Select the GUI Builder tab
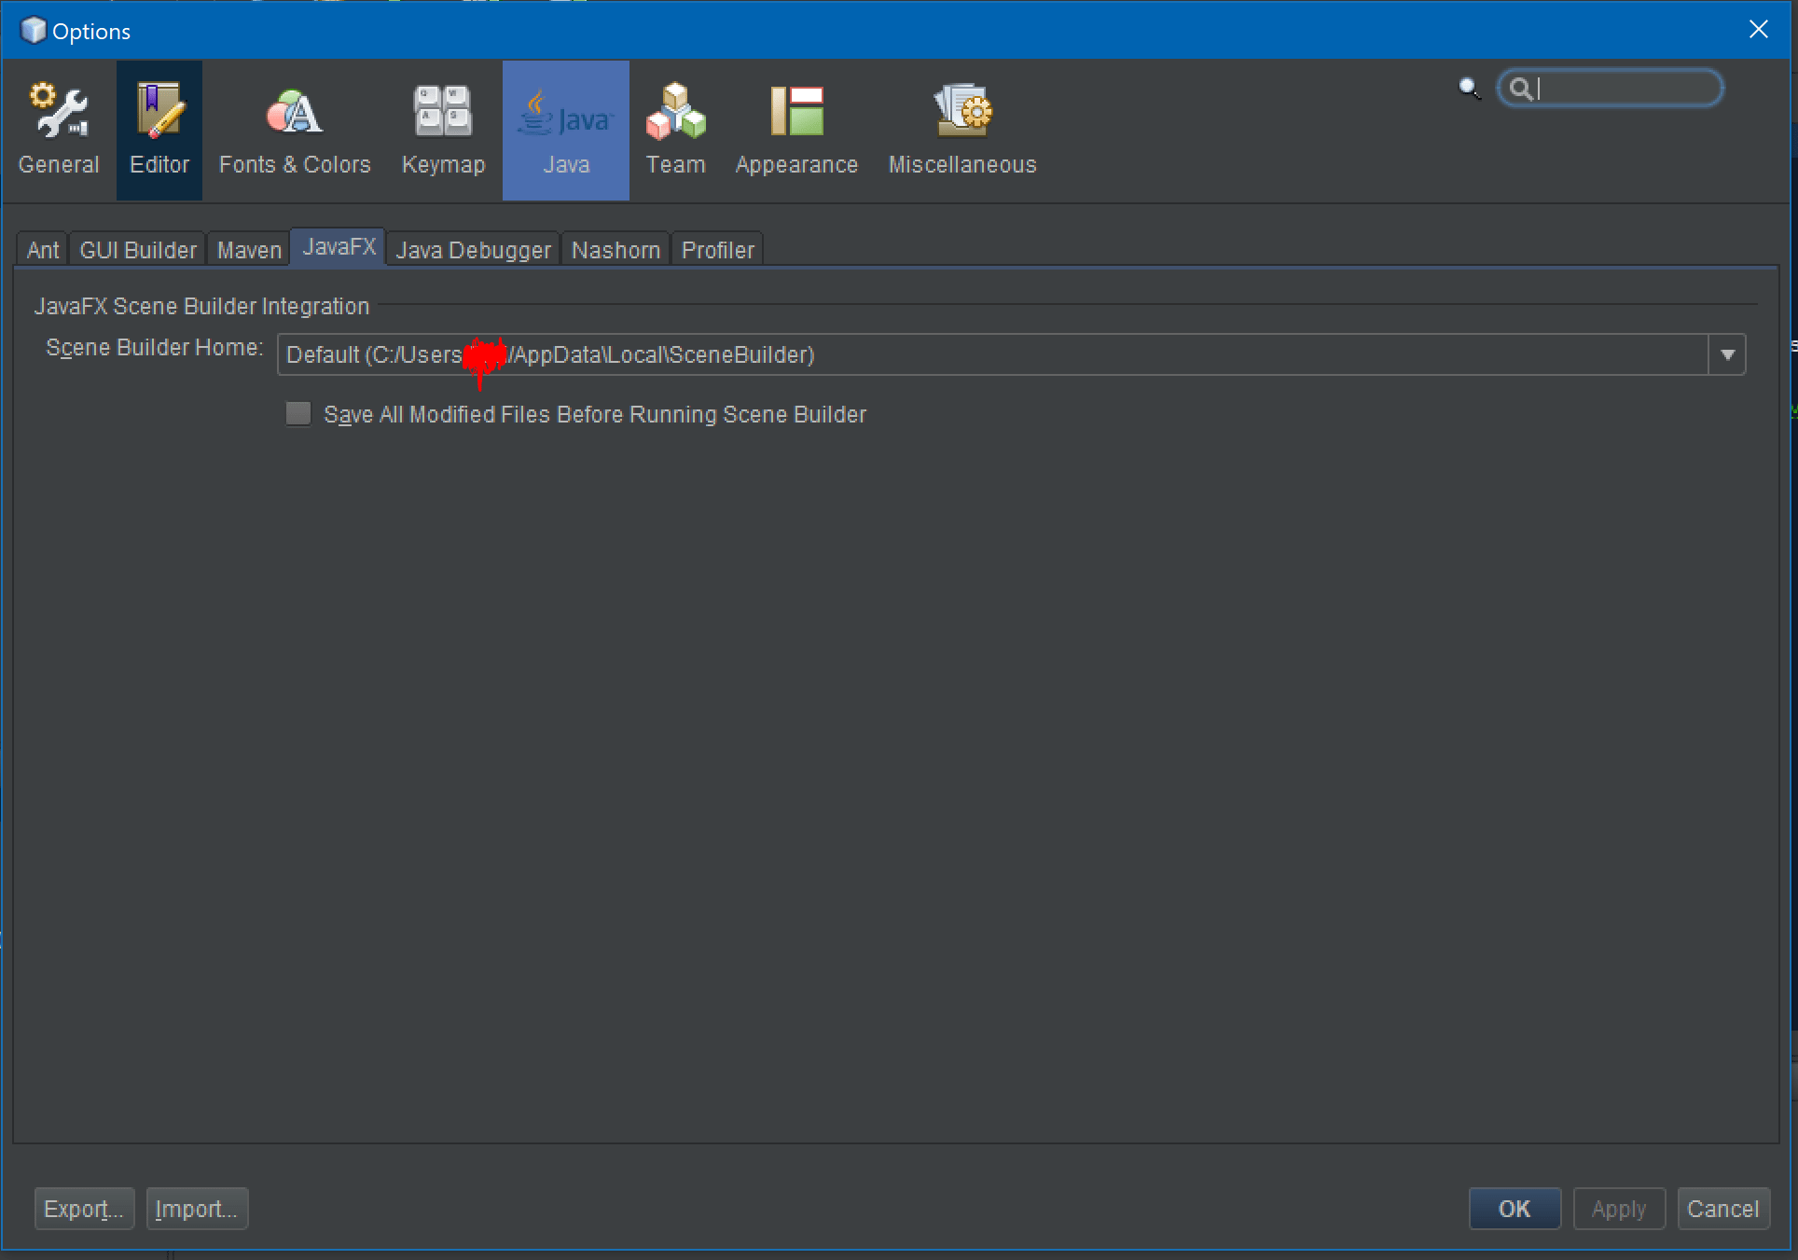Image resolution: width=1798 pixels, height=1260 pixels. coord(138,250)
